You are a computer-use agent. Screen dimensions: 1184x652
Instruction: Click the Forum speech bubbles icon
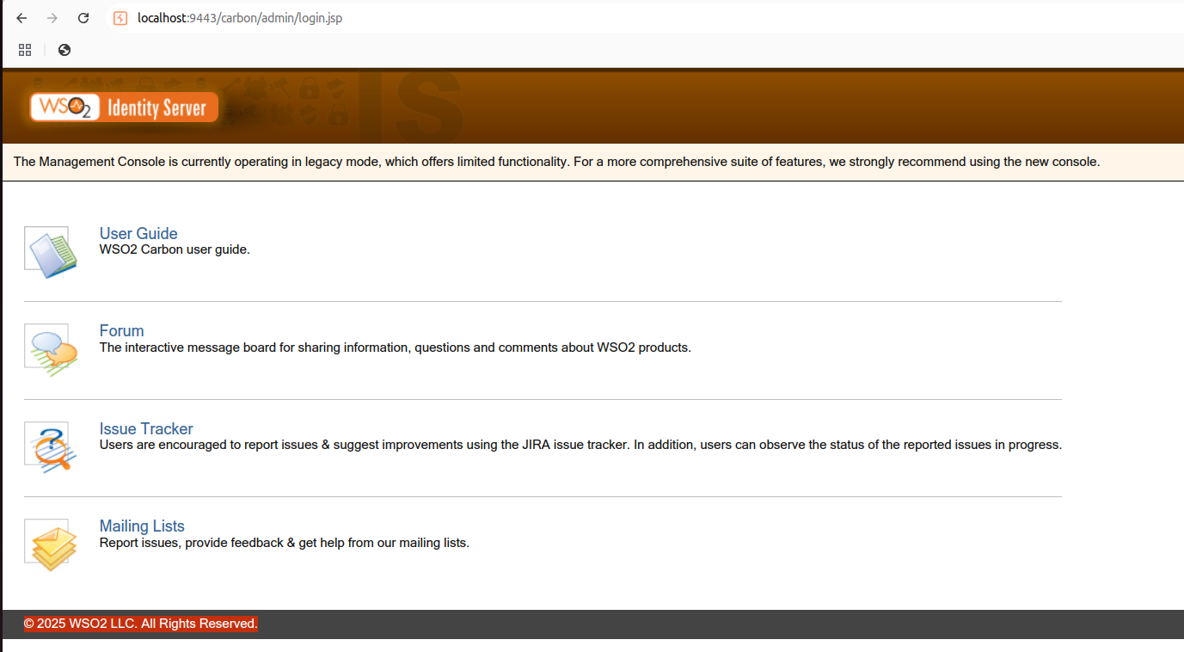click(x=51, y=350)
